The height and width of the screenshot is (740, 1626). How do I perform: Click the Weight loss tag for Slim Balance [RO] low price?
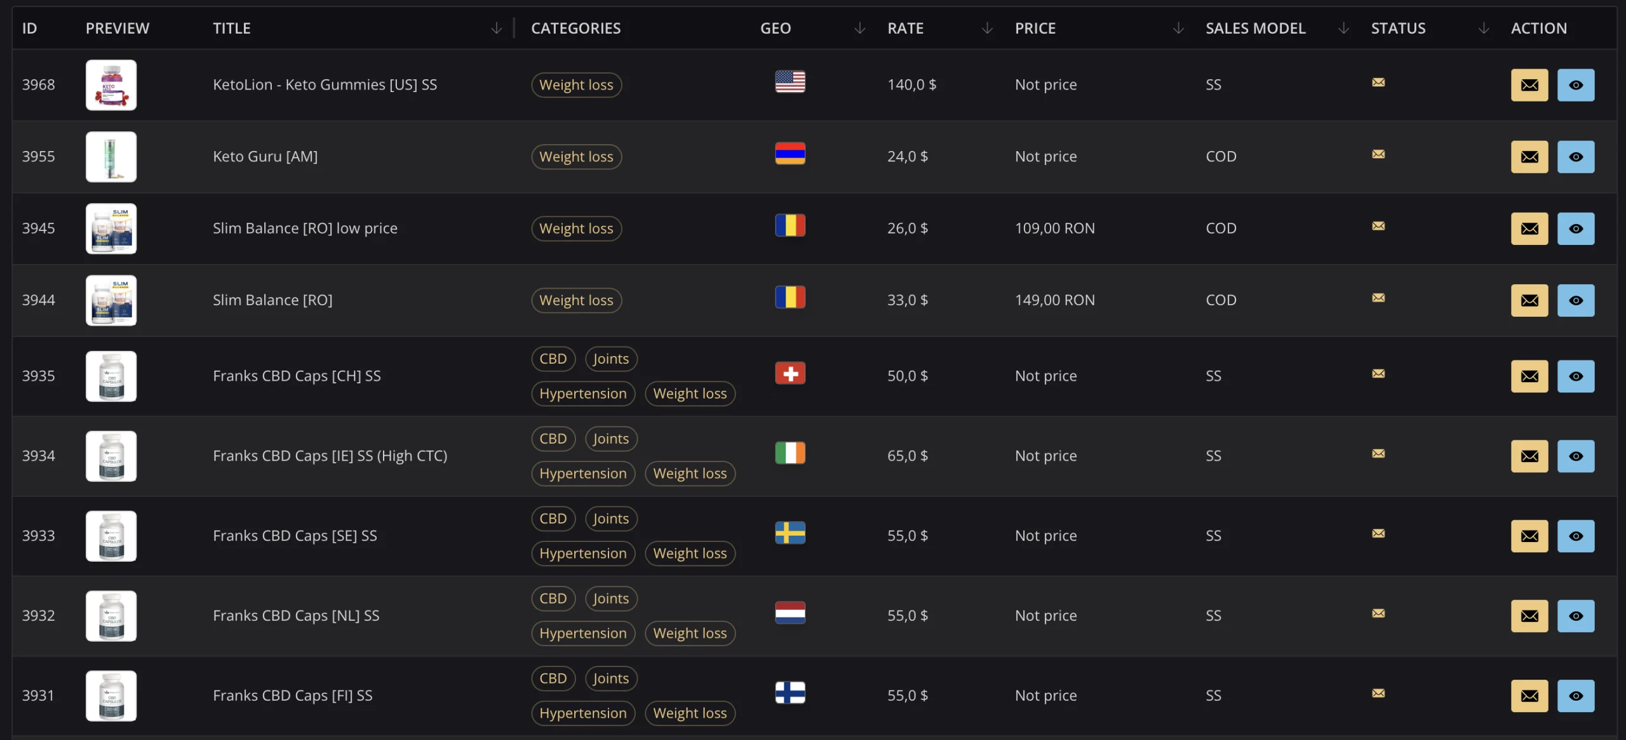(575, 228)
